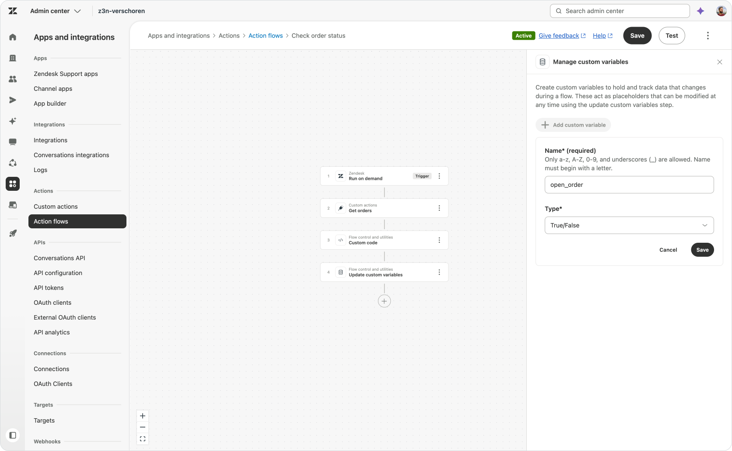
Task: Open the Account building icon
Action: coord(13,58)
